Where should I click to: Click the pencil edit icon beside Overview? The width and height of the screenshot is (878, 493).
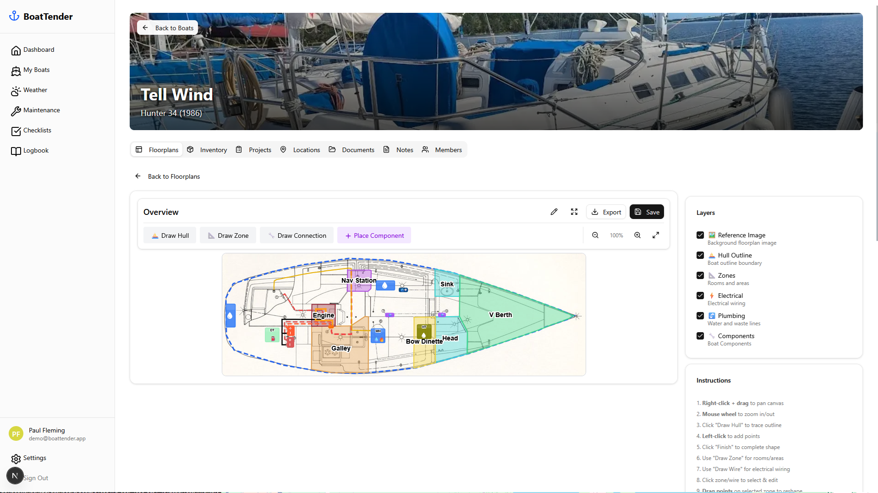click(x=554, y=212)
